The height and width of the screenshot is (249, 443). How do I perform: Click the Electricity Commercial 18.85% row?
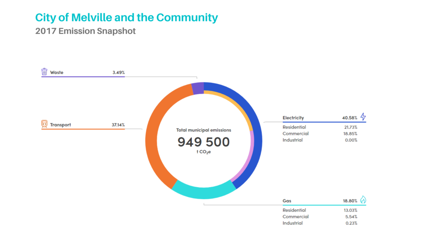[x=320, y=134]
